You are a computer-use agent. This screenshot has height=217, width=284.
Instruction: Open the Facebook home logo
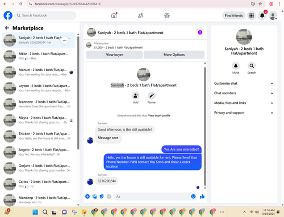click(x=8, y=15)
